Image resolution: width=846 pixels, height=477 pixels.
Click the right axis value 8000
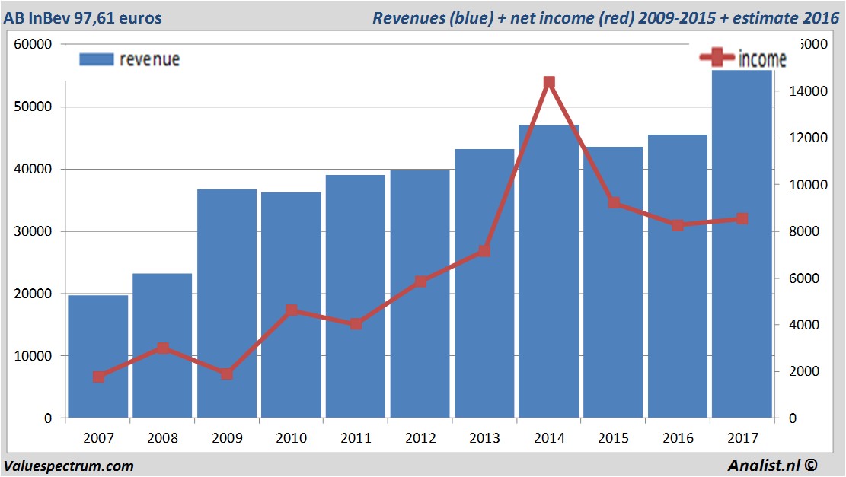(804, 231)
